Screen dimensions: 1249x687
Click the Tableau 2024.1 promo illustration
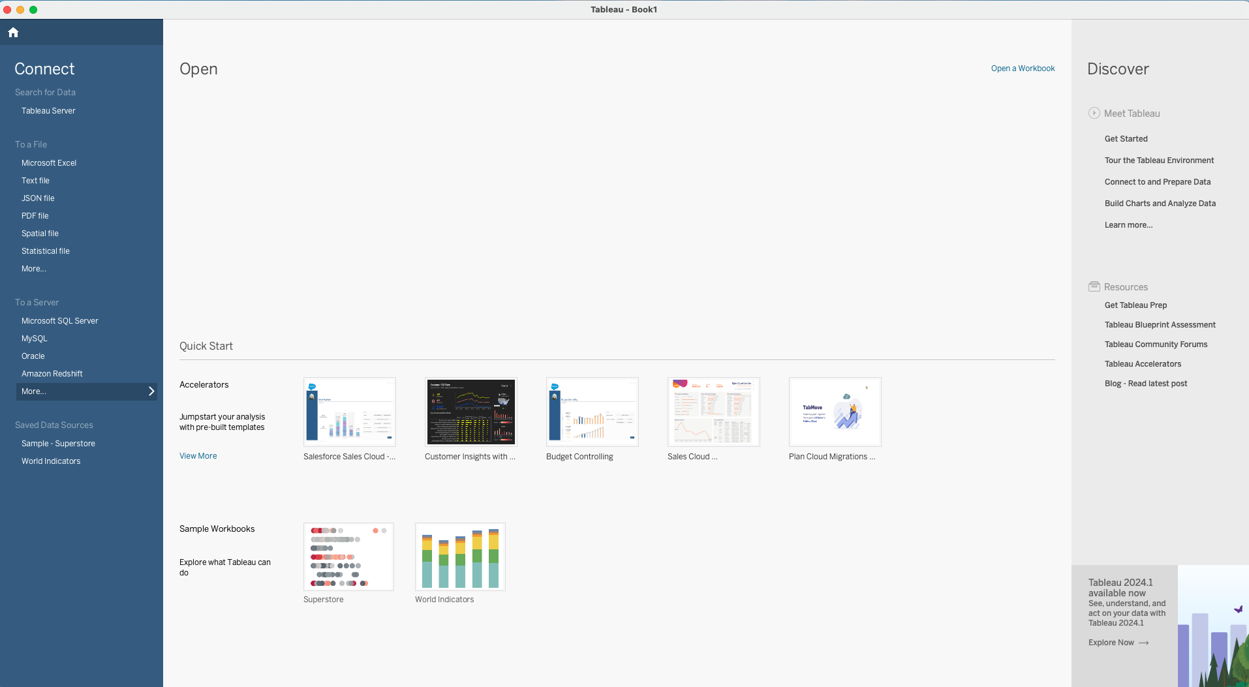[x=1213, y=626]
